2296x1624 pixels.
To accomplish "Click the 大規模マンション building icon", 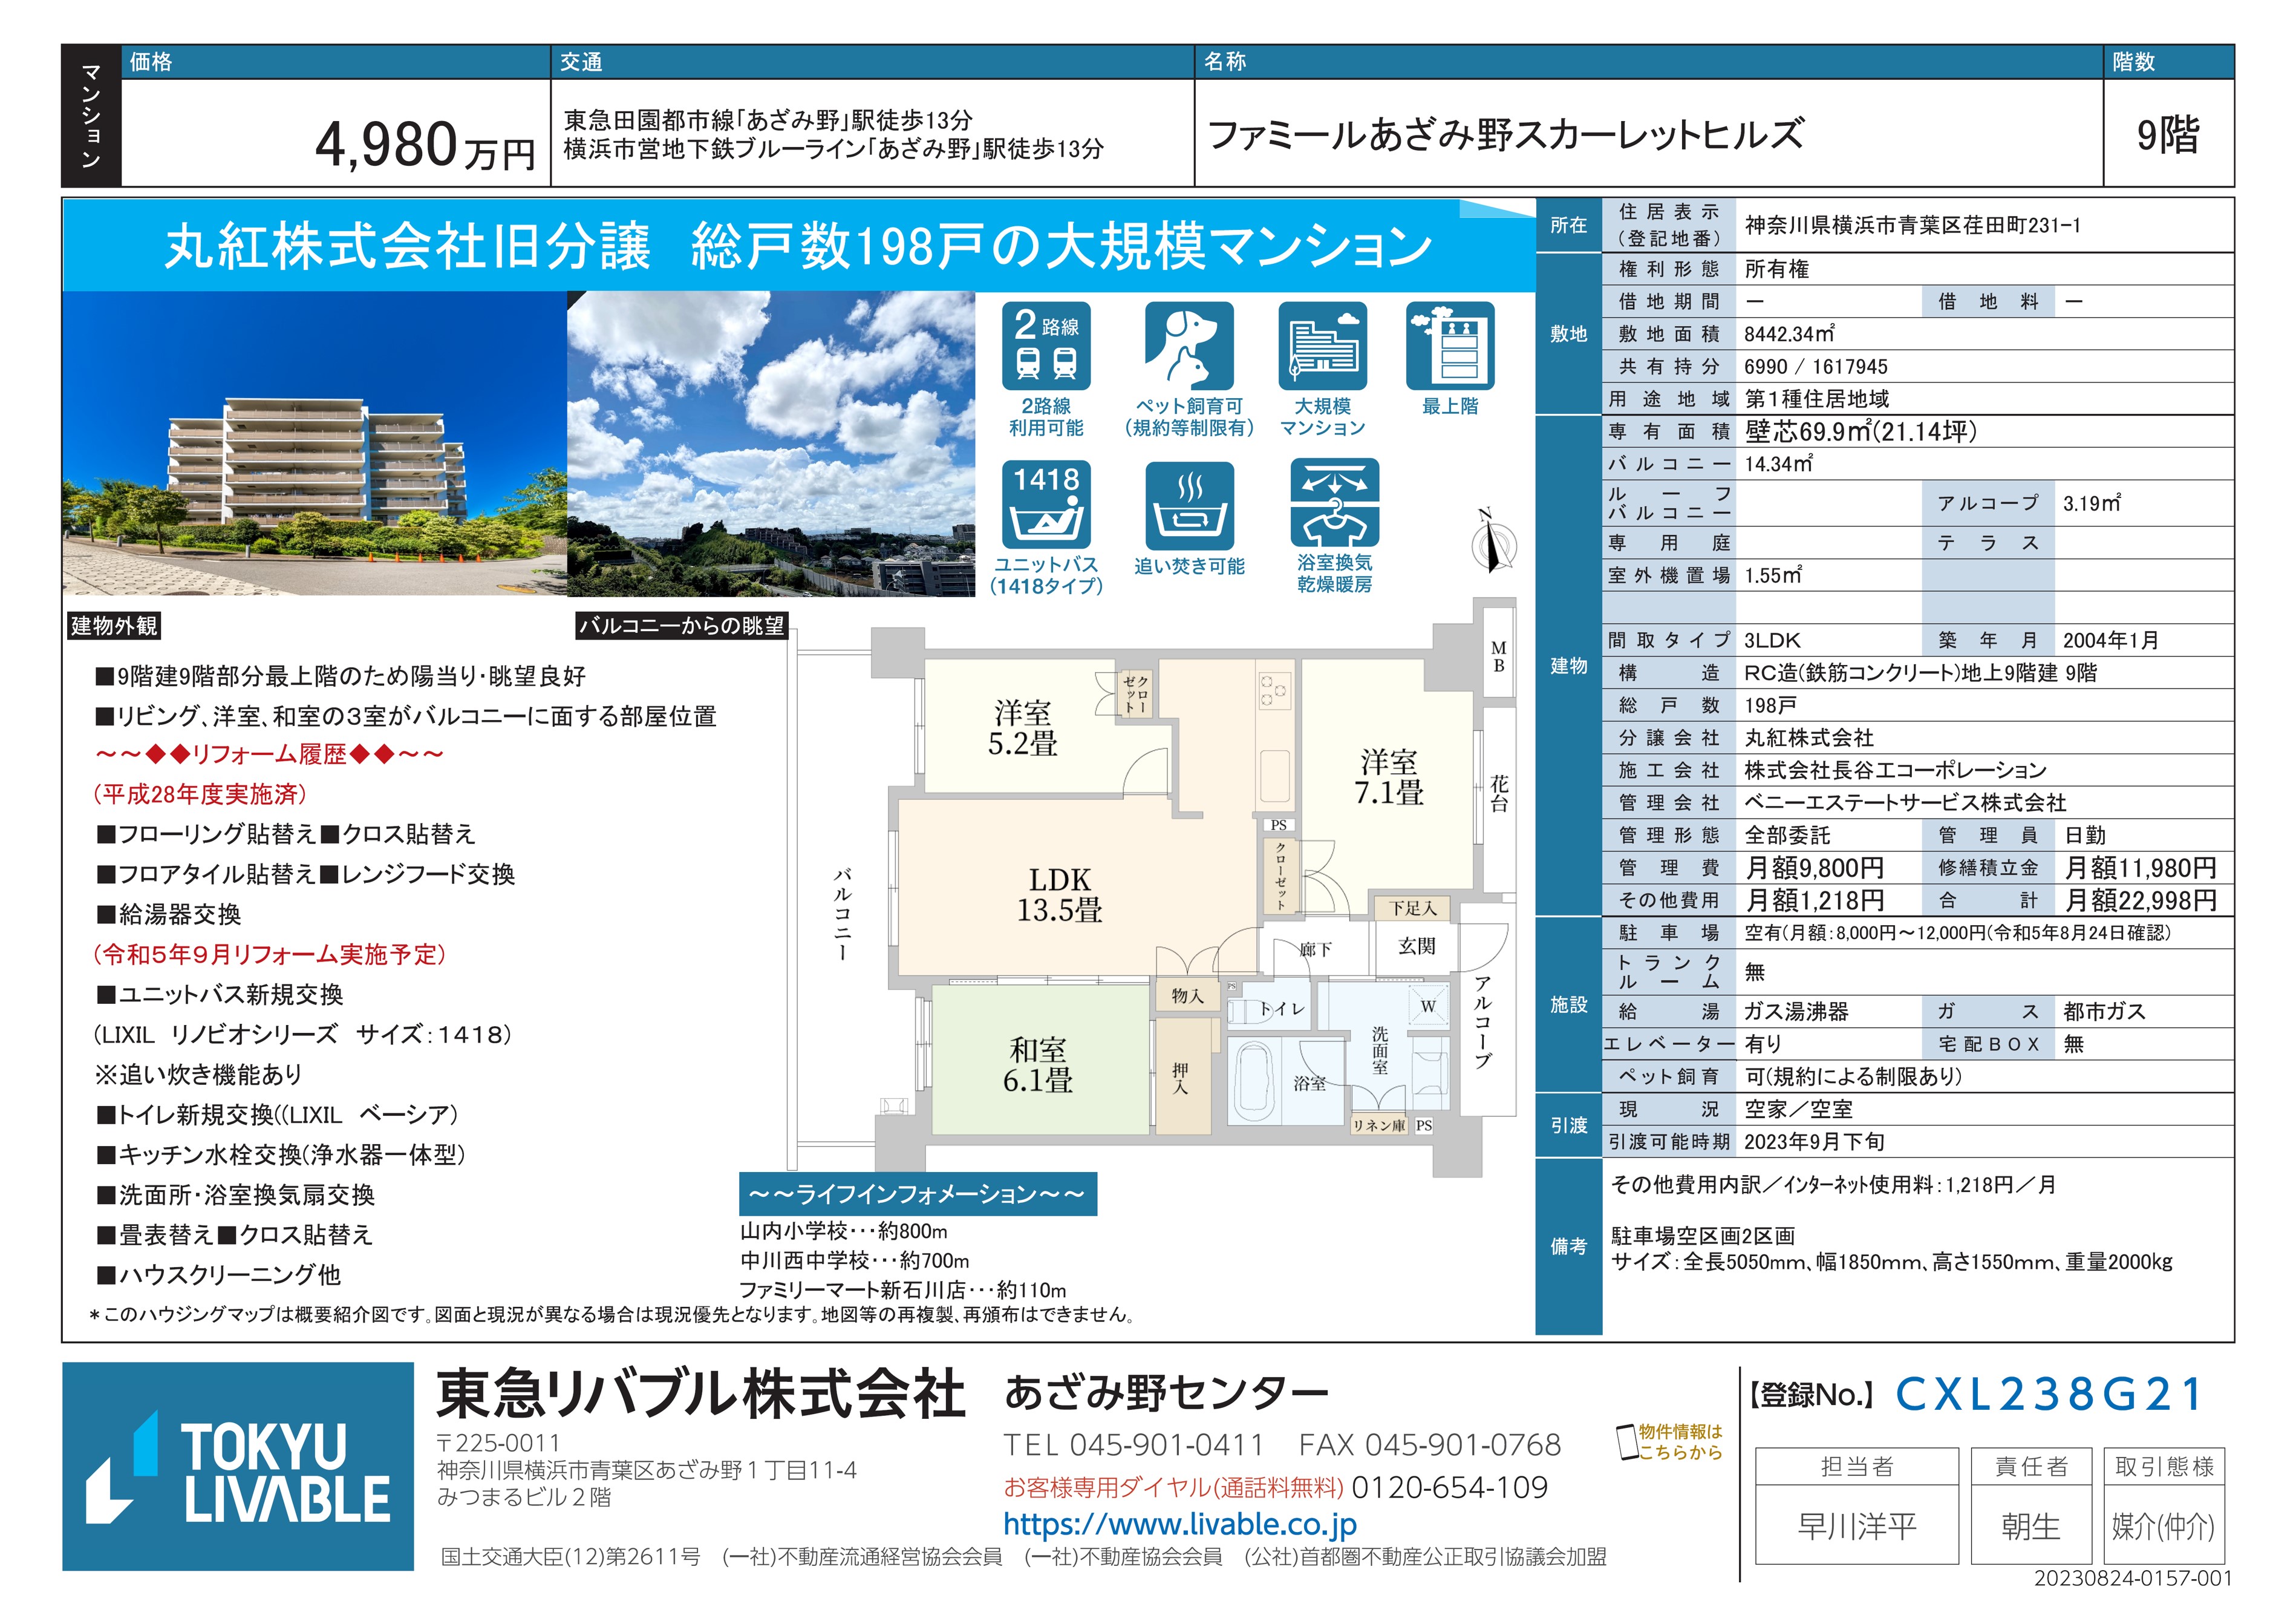I will pos(1322,346).
